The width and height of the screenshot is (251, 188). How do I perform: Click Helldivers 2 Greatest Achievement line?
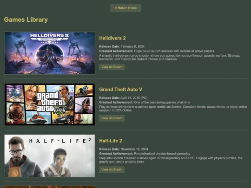point(157,51)
